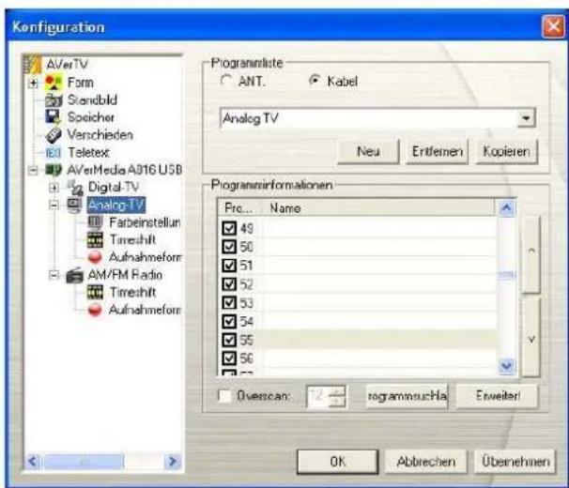Apply settings with Übernehmen button

pyautogui.click(x=515, y=462)
